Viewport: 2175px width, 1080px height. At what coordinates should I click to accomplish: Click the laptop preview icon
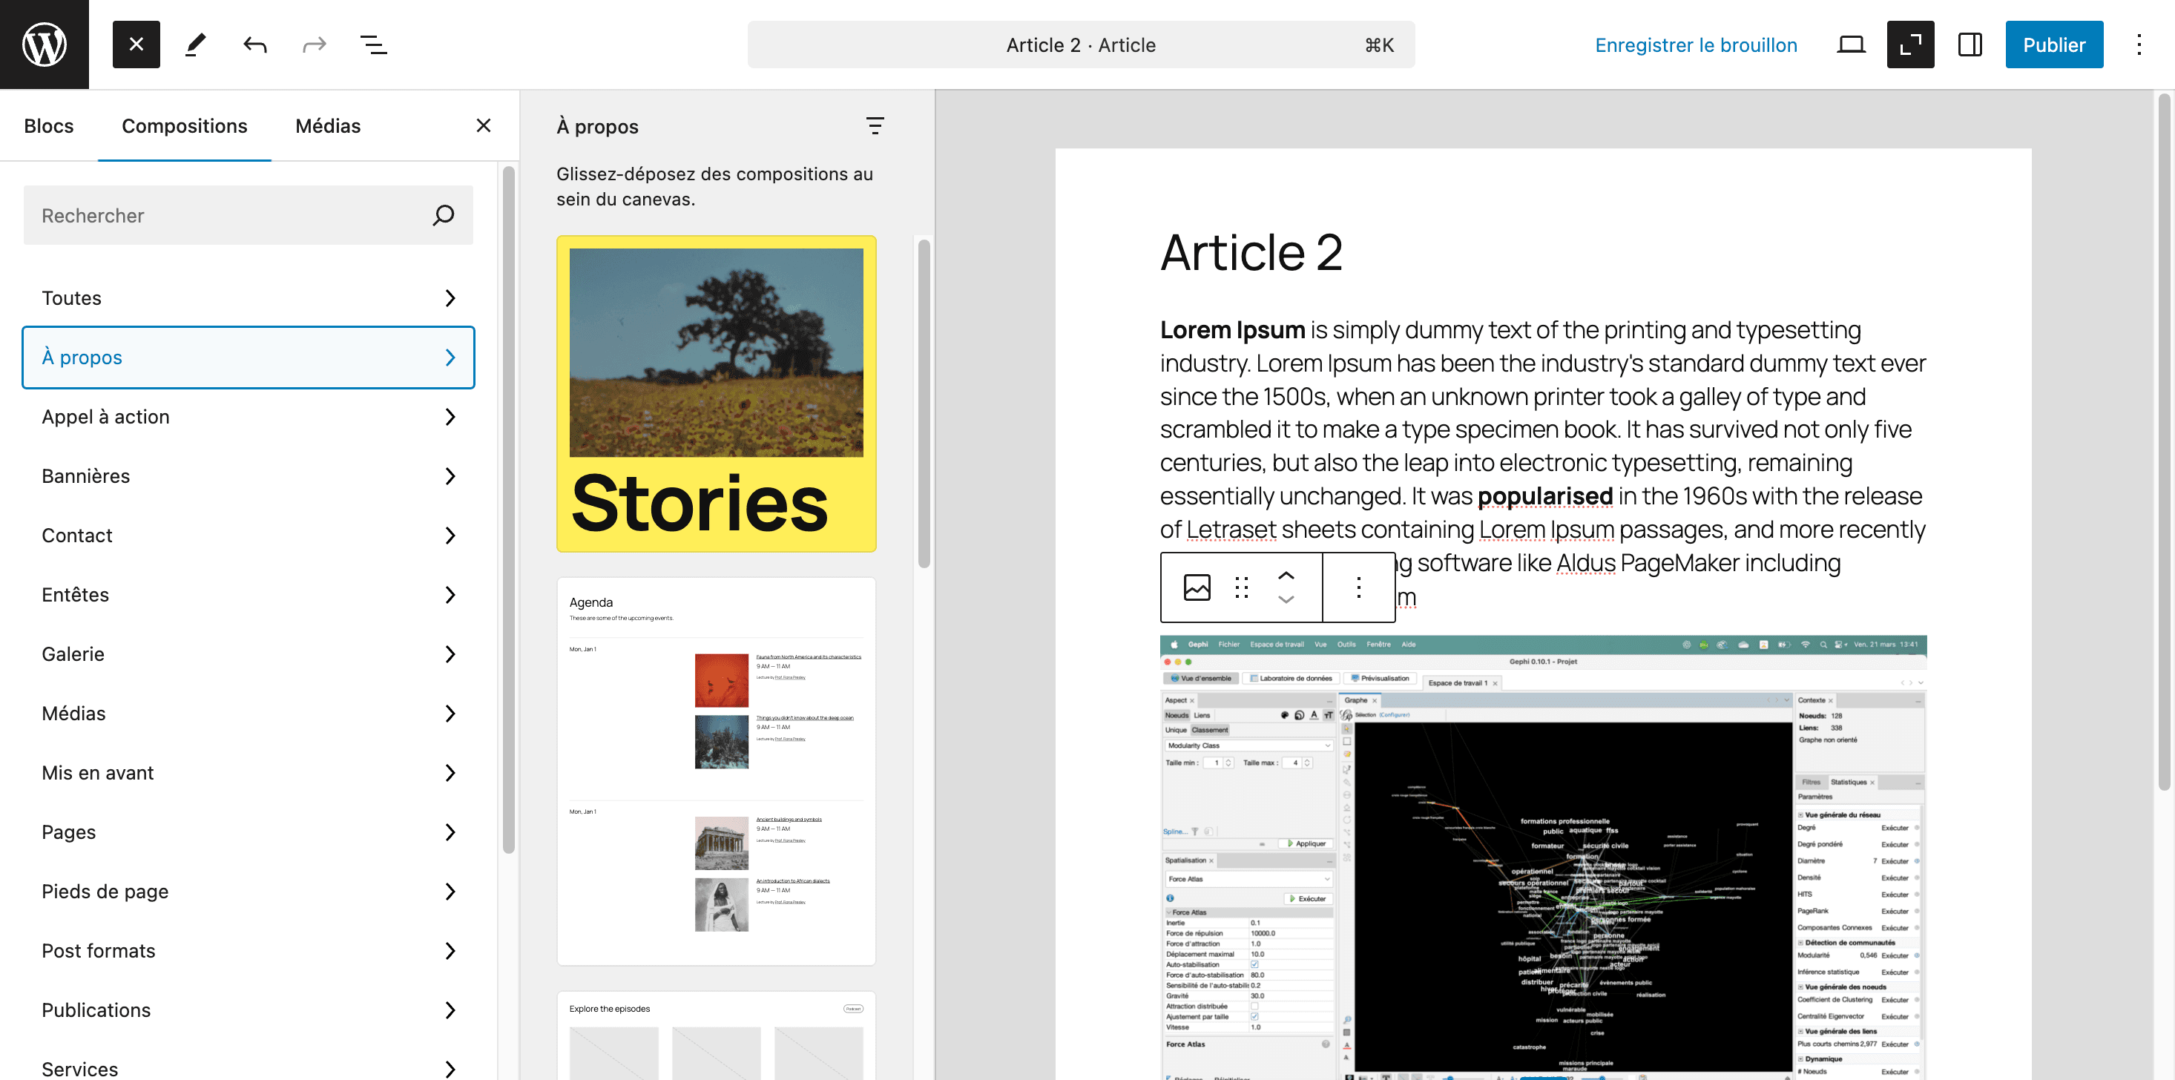tap(1851, 44)
